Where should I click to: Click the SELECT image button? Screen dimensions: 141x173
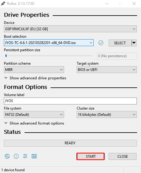click(x=120, y=43)
